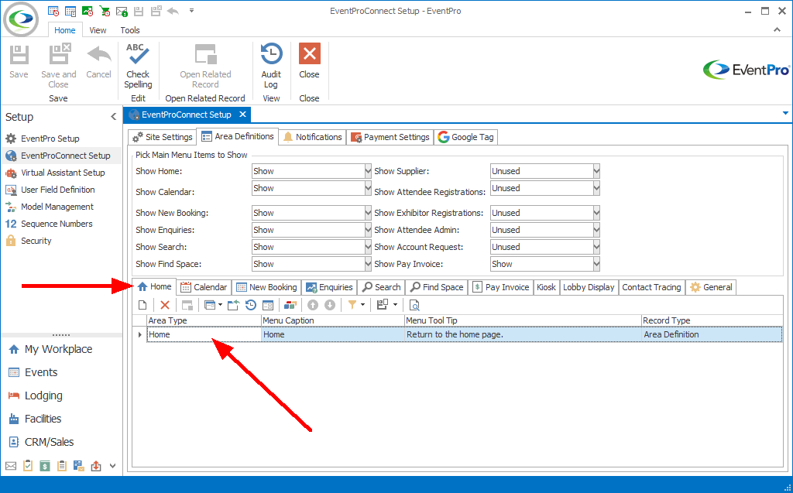This screenshot has width=793, height=493.
Task: Click the orange filter funnel icon
Action: pos(352,305)
